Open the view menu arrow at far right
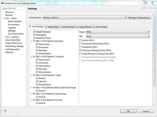This screenshot has height=117, width=157. pyautogui.click(x=154, y=8)
